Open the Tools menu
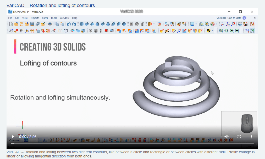The height and width of the screenshot is (159, 265). 54,18
